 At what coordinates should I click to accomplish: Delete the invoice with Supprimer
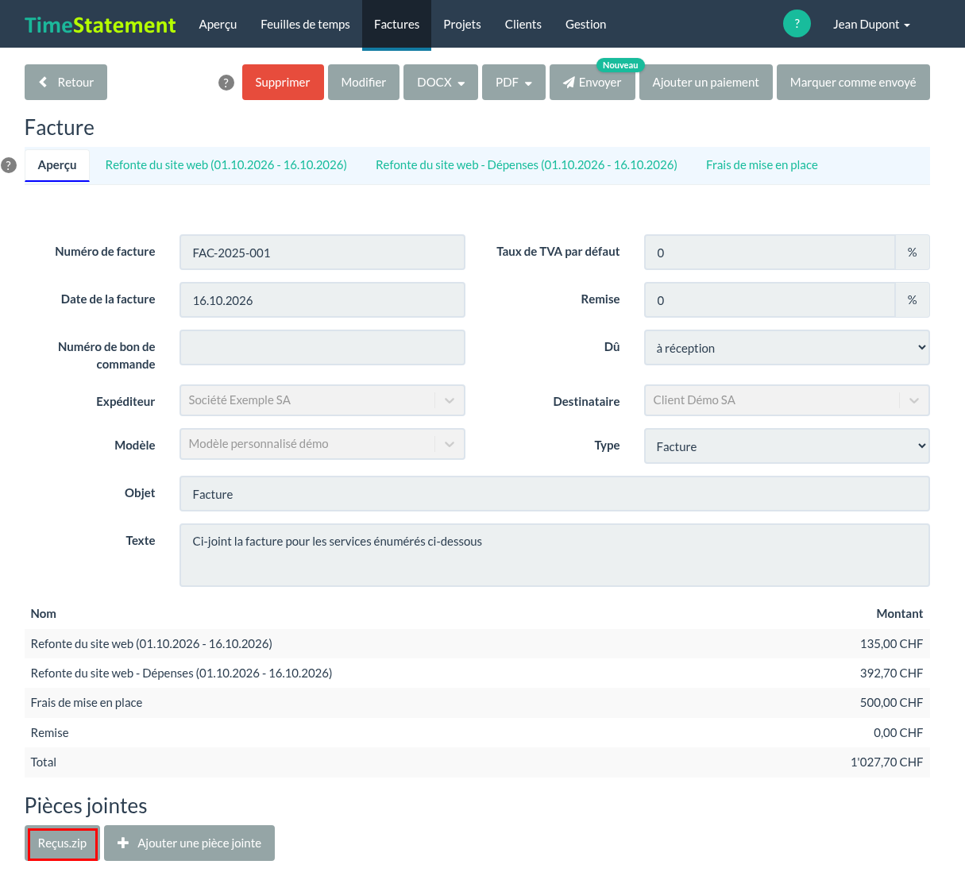pyautogui.click(x=283, y=83)
